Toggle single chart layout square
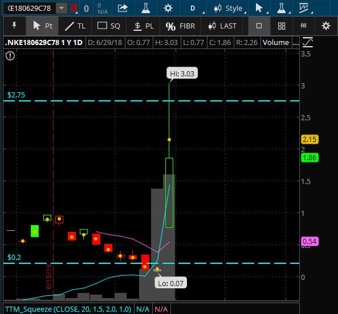Image resolution: width=338 pixels, height=314 pixels. pyautogui.click(x=259, y=26)
